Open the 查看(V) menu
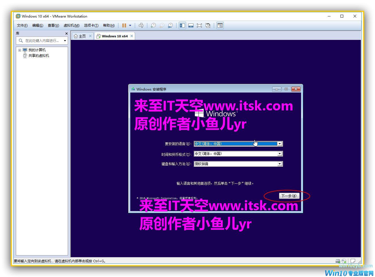Image resolution: width=375 pixels, height=277 pixels. pyautogui.click(x=53, y=25)
